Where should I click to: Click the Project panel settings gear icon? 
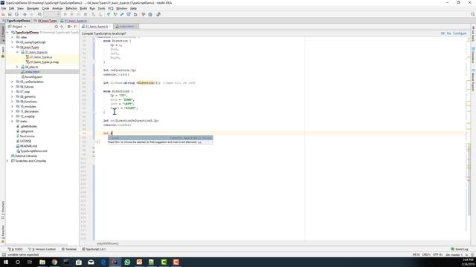pos(68,27)
